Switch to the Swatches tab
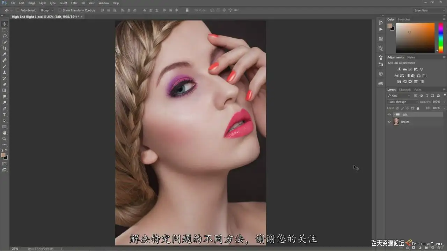Viewport: 447px width, 251px height. point(404,20)
